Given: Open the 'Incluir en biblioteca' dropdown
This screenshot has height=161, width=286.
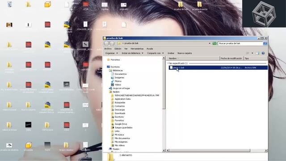Looking at the screenshot, I should click(x=132, y=53).
